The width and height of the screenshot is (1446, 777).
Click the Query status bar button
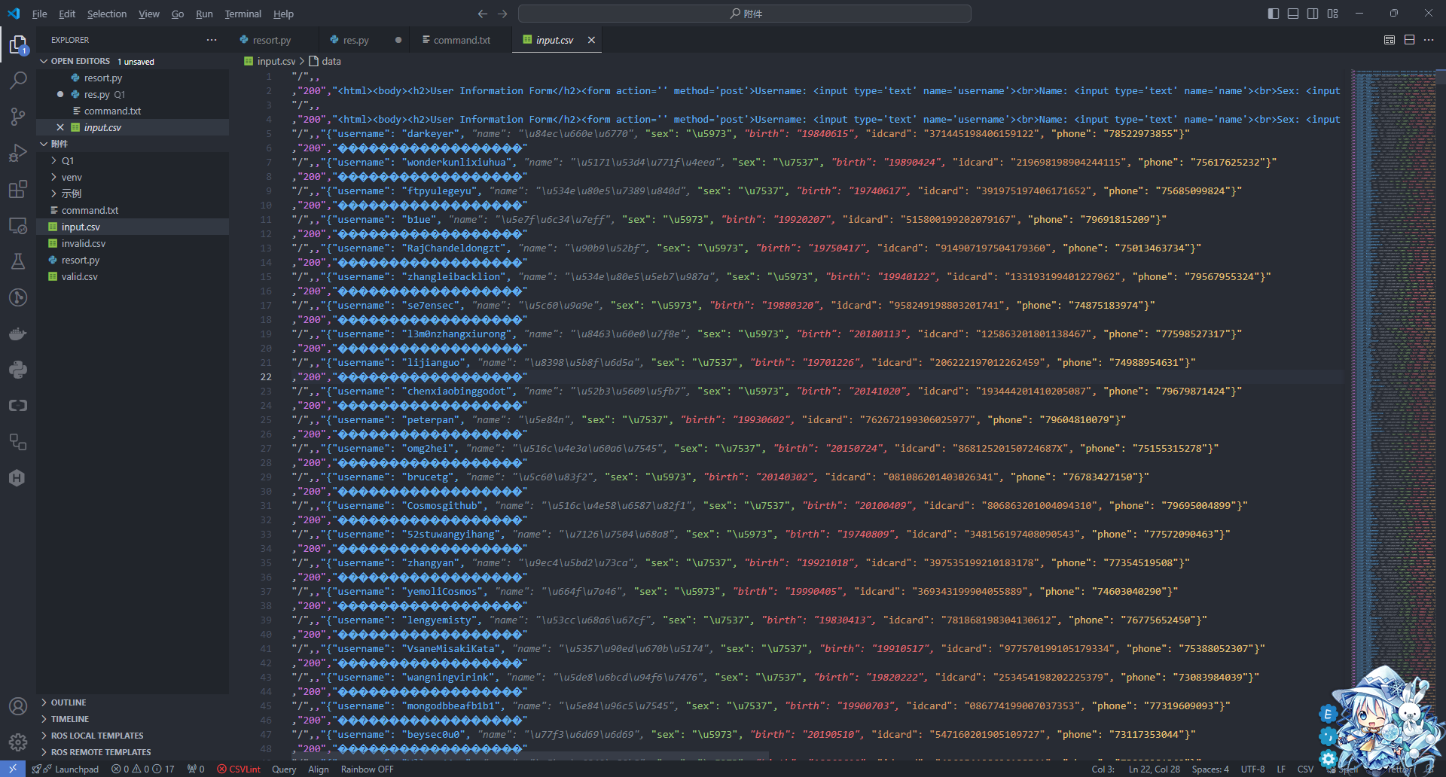tap(284, 769)
